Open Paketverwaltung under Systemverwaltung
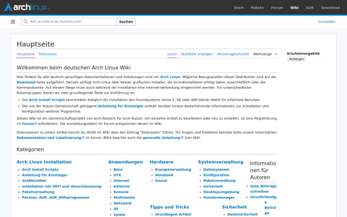 219,181
